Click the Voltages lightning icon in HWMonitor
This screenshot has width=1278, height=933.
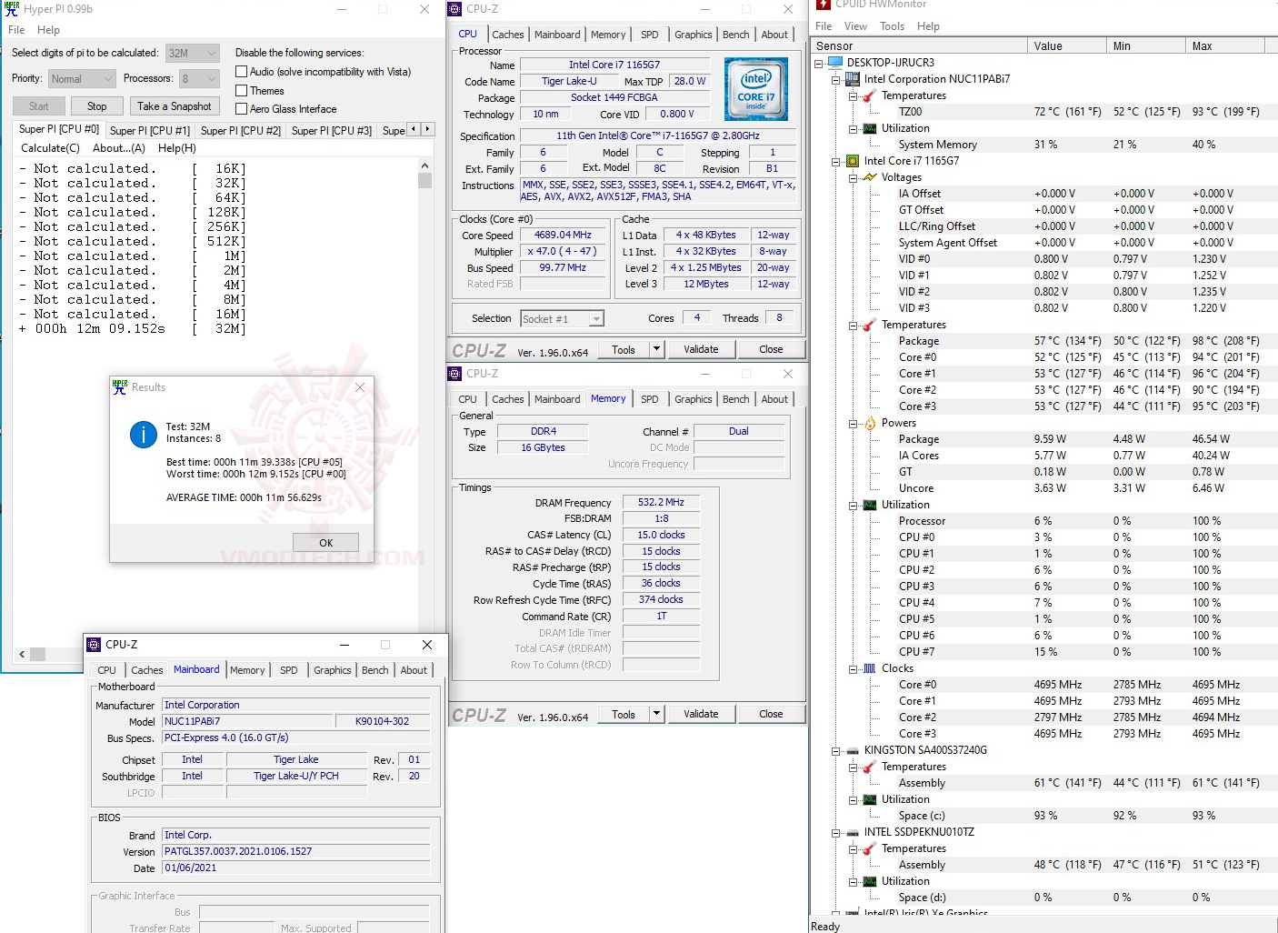point(870,177)
